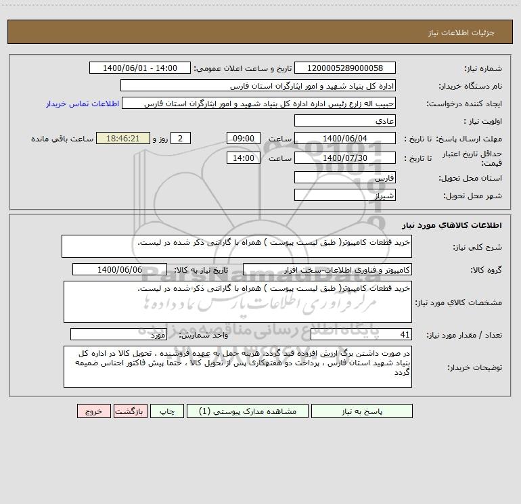Click the چاپ print button
This screenshot has width=521, height=504.
[167, 411]
